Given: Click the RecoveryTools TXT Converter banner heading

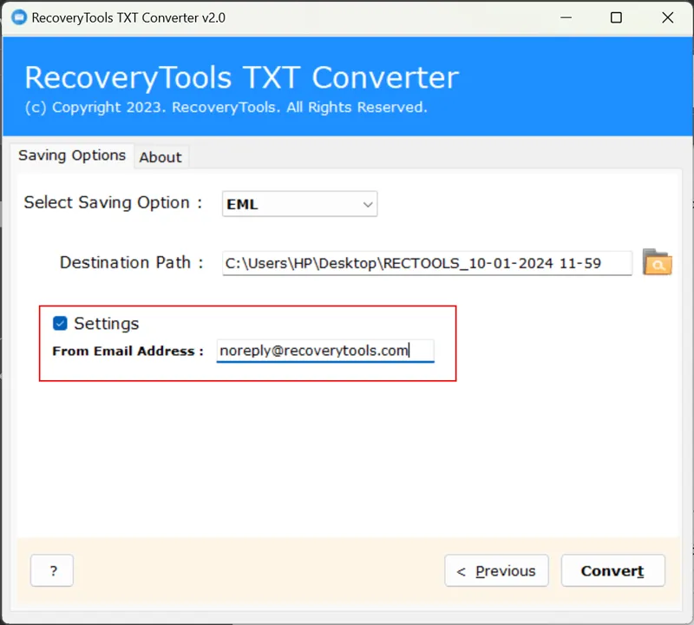Looking at the screenshot, I should pyautogui.click(x=241, y=77).
